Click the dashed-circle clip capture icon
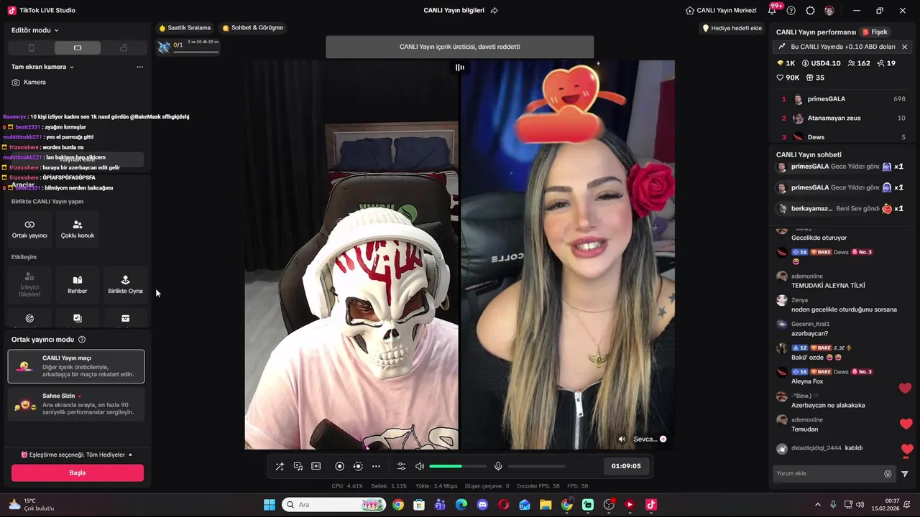Viewport: 920px width, 517px height. (x=358, y=466)
